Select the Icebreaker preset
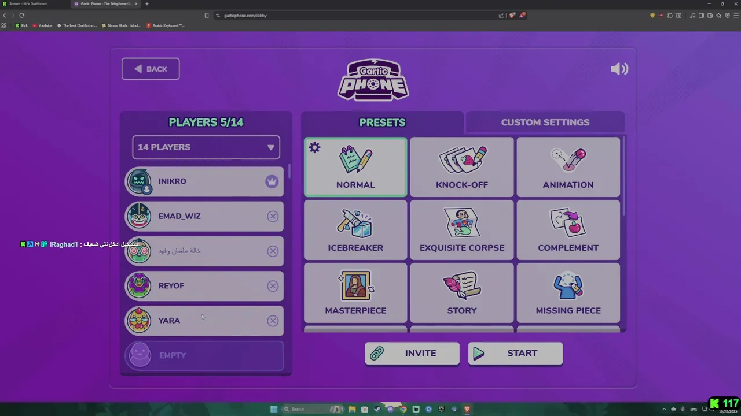Viewport: 741px width, 416px height. 355,230
